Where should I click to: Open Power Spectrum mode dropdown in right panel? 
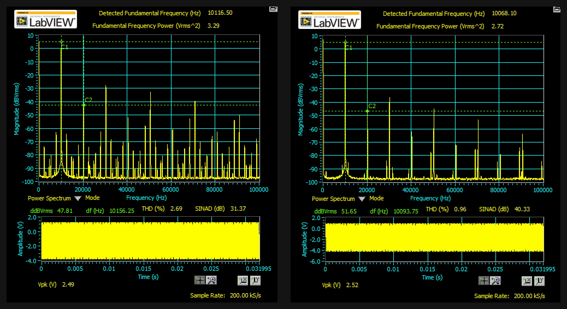pyautogui.click(x=362, y=199)
